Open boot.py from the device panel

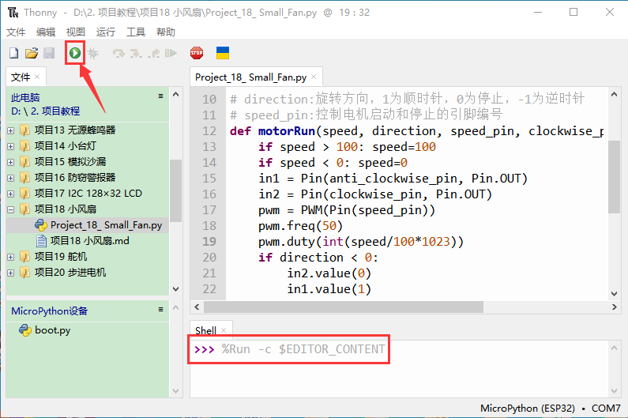[52, 330]
